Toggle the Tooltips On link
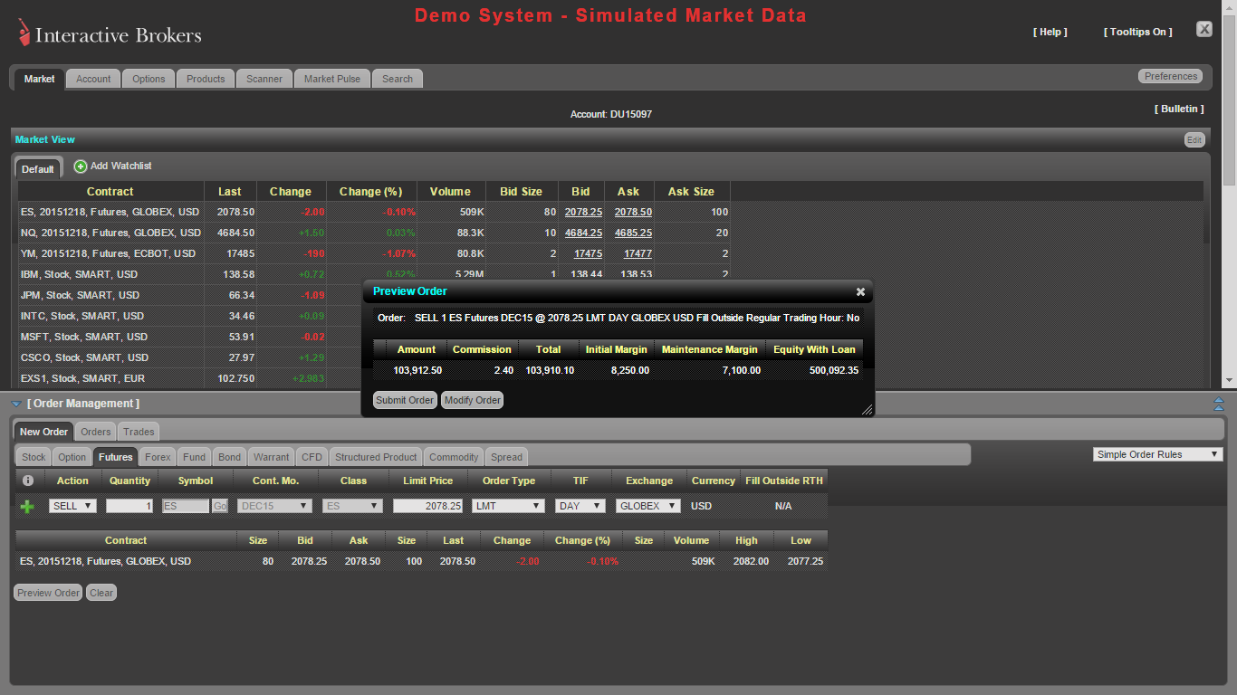The width and height of the screenshot is (1237, 695). coord(1137,32)
